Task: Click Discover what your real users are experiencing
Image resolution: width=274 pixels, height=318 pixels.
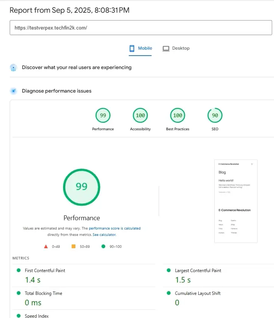Action: click(77, 67)
